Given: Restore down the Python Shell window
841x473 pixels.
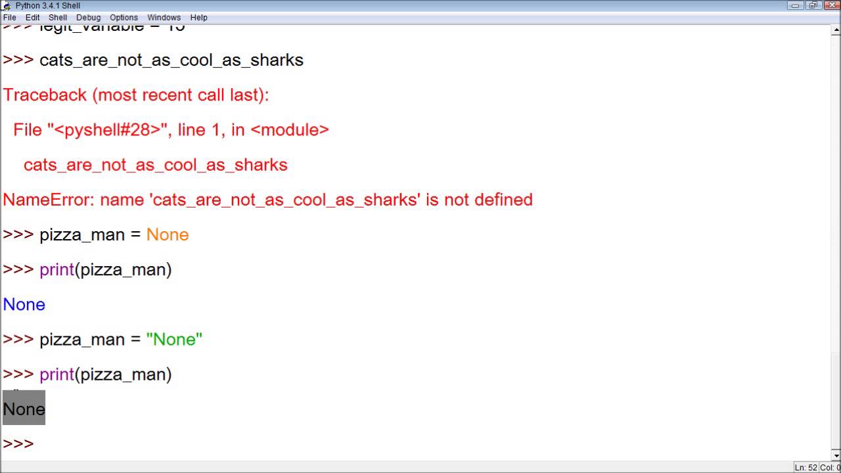Looking at the screenshot, I should click(x=814, y=5).
